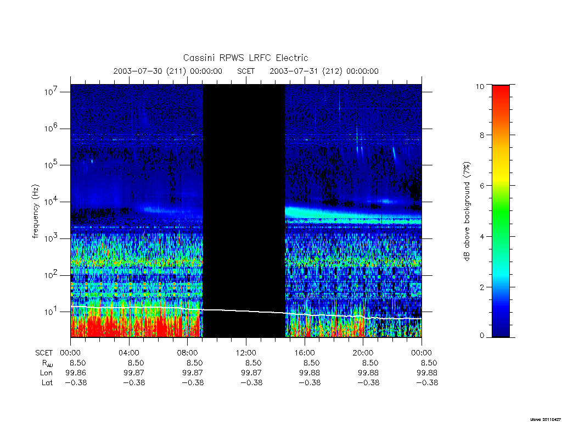Click the Lat value -0.38 under 20:00
The width and height of the screenshot is (562, 422).
368,382
